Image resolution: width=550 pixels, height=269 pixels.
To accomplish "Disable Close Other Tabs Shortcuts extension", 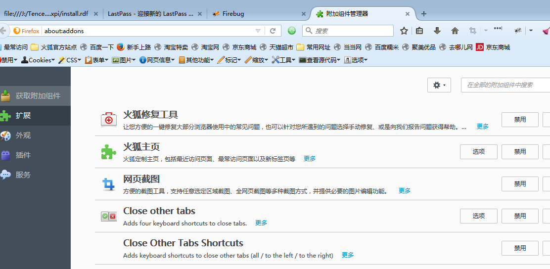I will [x=520, y=248].
